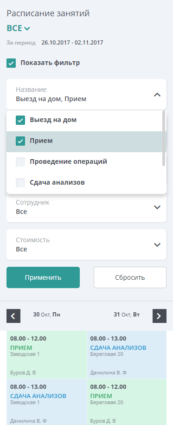The height and width of the screenshot is (425, 173).
Task: Uncheck the Прием option
Action: [20, 141]
